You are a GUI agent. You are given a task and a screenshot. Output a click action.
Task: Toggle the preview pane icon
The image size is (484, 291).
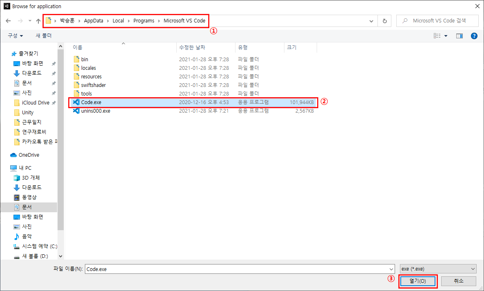459,36
